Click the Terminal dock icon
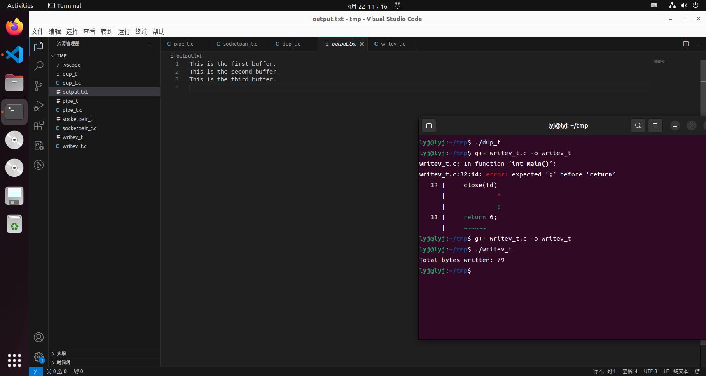The width and height of the screenshot is (706, 376). coord(14,111)
